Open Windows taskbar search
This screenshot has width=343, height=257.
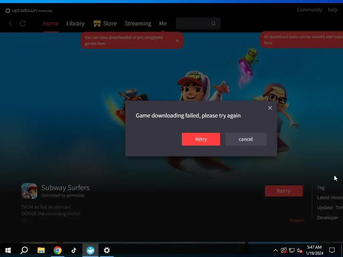[x=24, y=250]
